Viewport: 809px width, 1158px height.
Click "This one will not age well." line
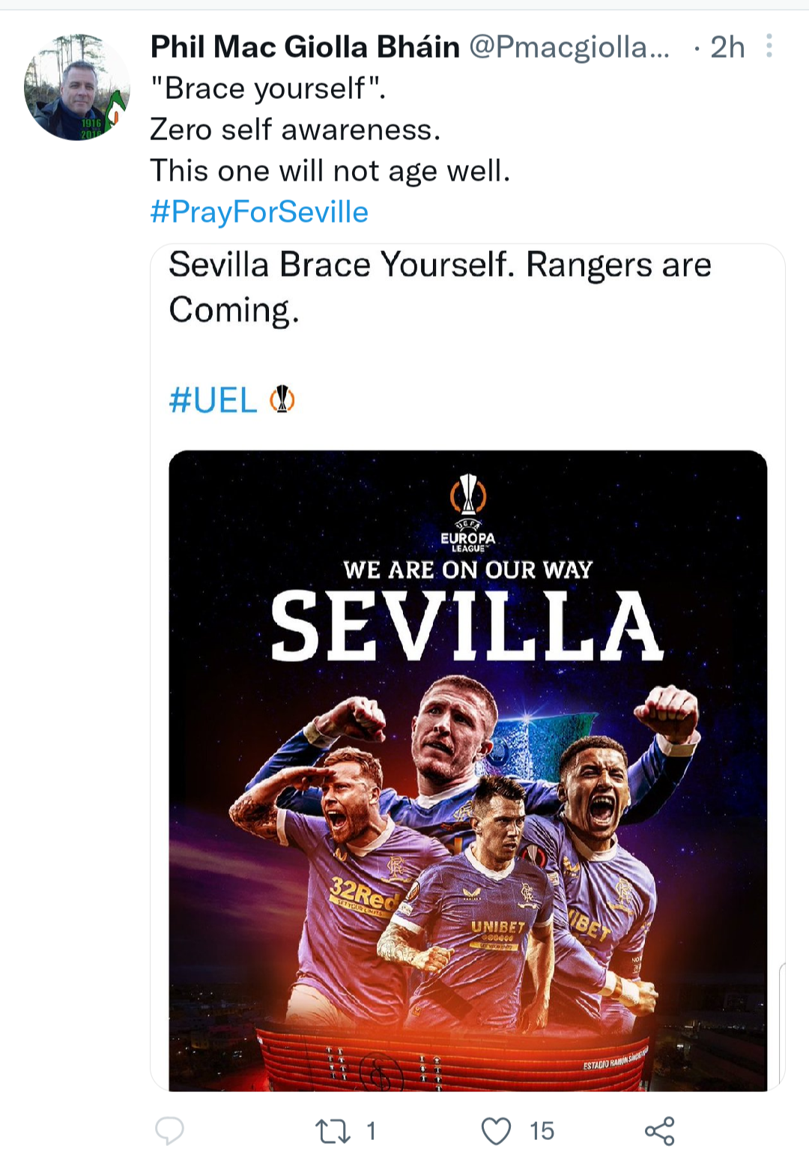tap(330, 171)
